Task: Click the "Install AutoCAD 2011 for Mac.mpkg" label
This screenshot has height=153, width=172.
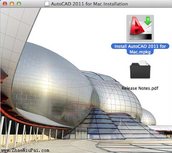Action: tap(140, 49)
